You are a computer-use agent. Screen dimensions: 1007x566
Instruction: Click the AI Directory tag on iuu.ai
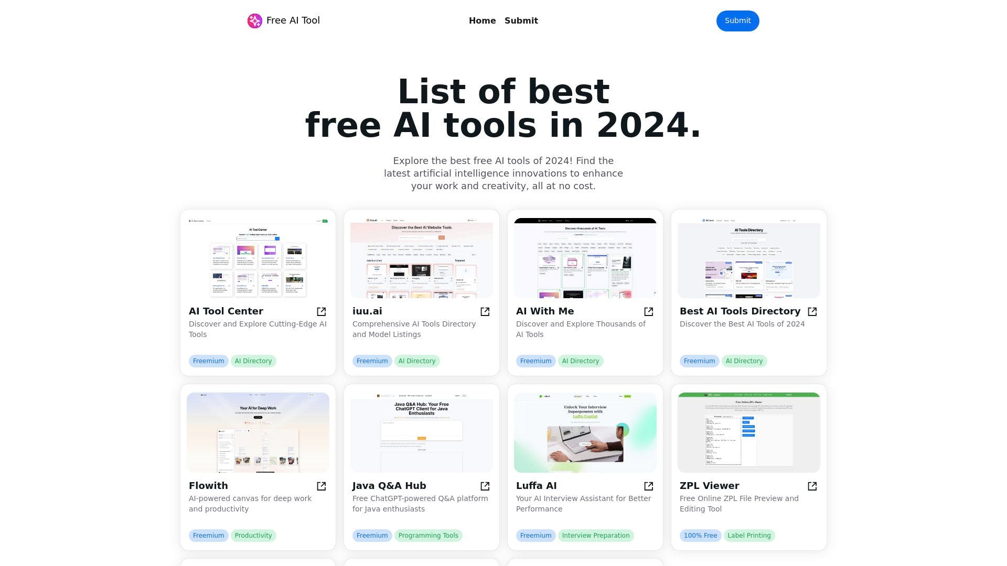(417, 361)
